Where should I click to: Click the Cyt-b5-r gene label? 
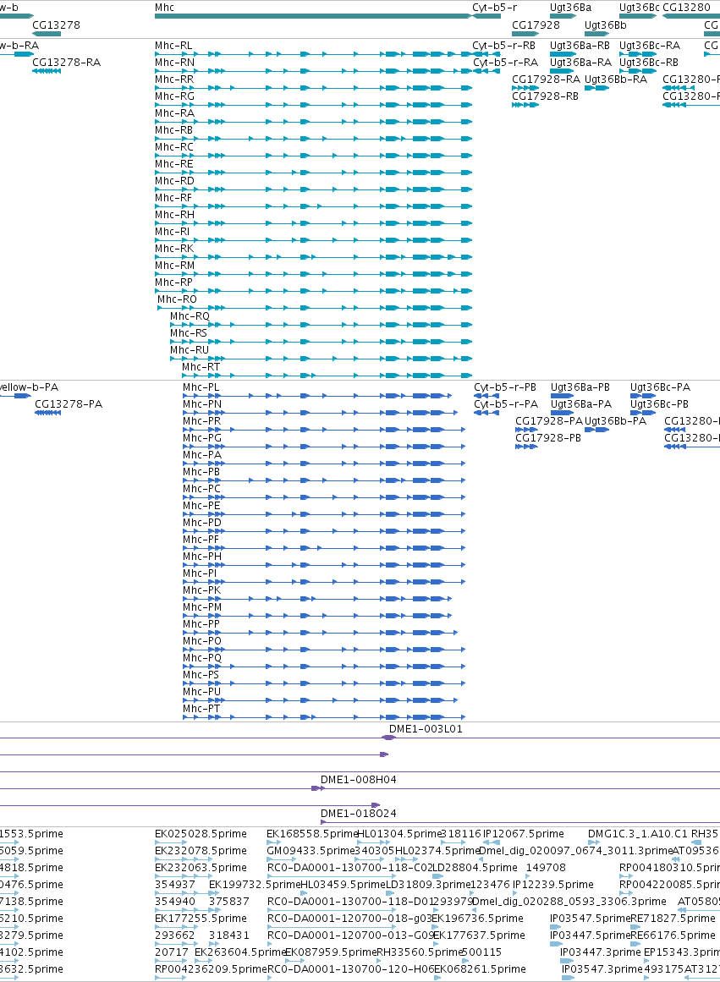click(494, 8)
